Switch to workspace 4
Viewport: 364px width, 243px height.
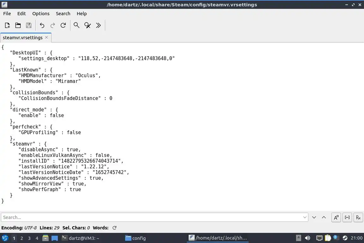37,238
